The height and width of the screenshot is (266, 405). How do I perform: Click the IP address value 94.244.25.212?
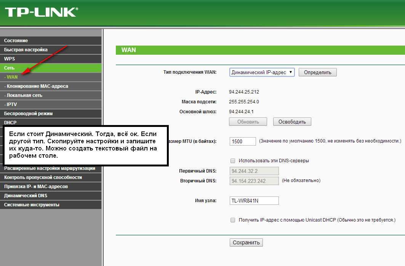(x=244, y=92)
